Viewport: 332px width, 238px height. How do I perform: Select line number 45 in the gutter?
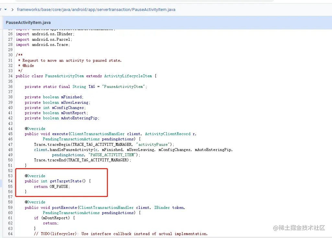pyautogui.click(x=10, y=134)
